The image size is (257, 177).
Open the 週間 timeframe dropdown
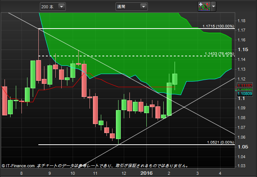(x=131, y=7)
